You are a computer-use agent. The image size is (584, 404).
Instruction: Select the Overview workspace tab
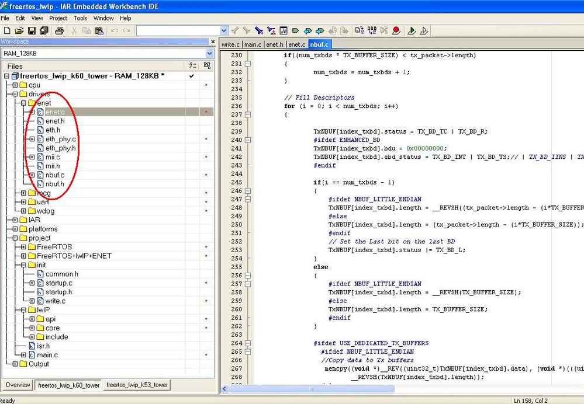click(x=18, y=385)
